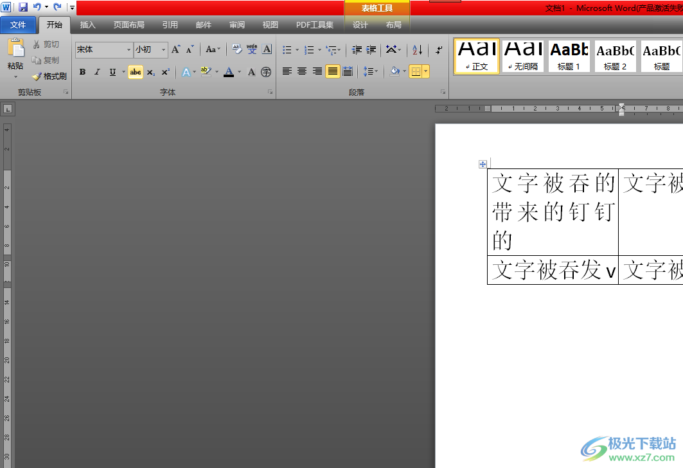Viewport: 683px width, 468px height.
Task: Switch to the 审阅 tab
Action: pyautogui.click(x=237, y=25)
